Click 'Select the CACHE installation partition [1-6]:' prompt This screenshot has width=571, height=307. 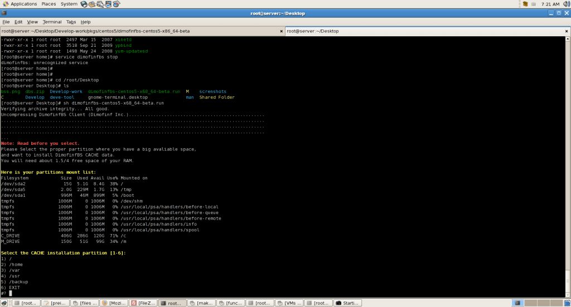(x=64, y=253)
